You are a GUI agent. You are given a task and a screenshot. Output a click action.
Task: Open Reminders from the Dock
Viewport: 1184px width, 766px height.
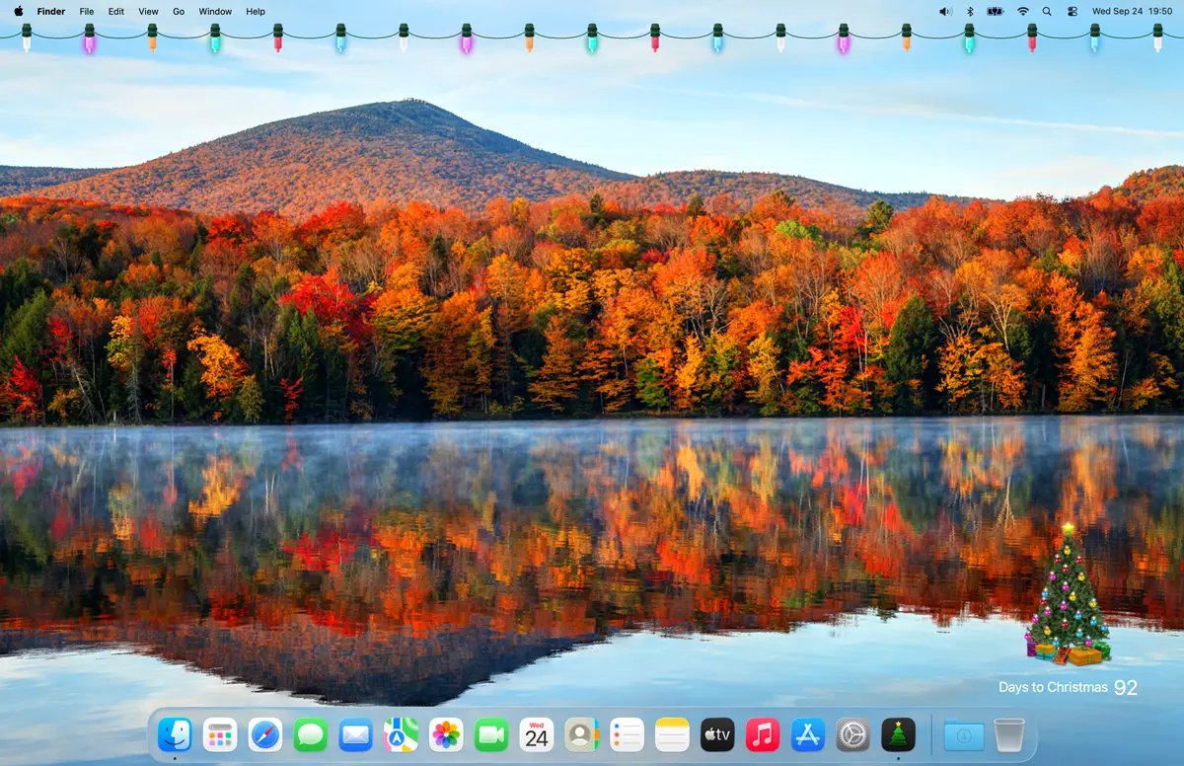(627, 735)
